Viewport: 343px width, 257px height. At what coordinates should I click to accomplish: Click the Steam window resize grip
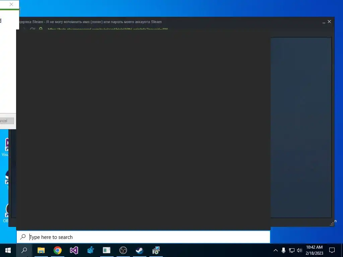point(332,224)
